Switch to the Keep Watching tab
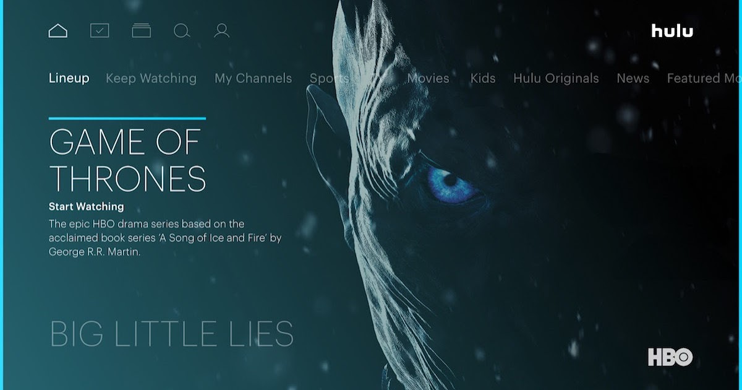The width and height of the screenshot is (742, 390). tap(151, 79)
